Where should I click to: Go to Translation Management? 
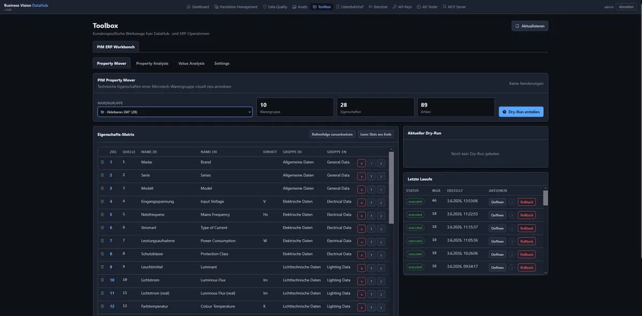(236, 7)
